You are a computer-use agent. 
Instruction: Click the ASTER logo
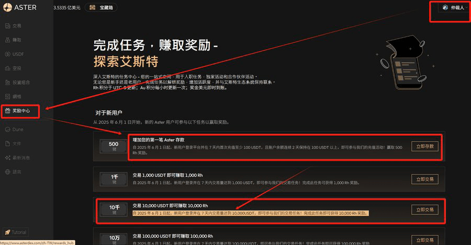(20, 7)
